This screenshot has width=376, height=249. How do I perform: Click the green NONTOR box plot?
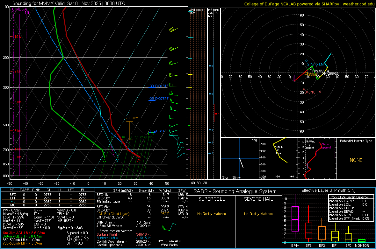point(362,239)
